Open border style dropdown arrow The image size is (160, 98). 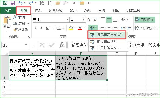(63, 28)
